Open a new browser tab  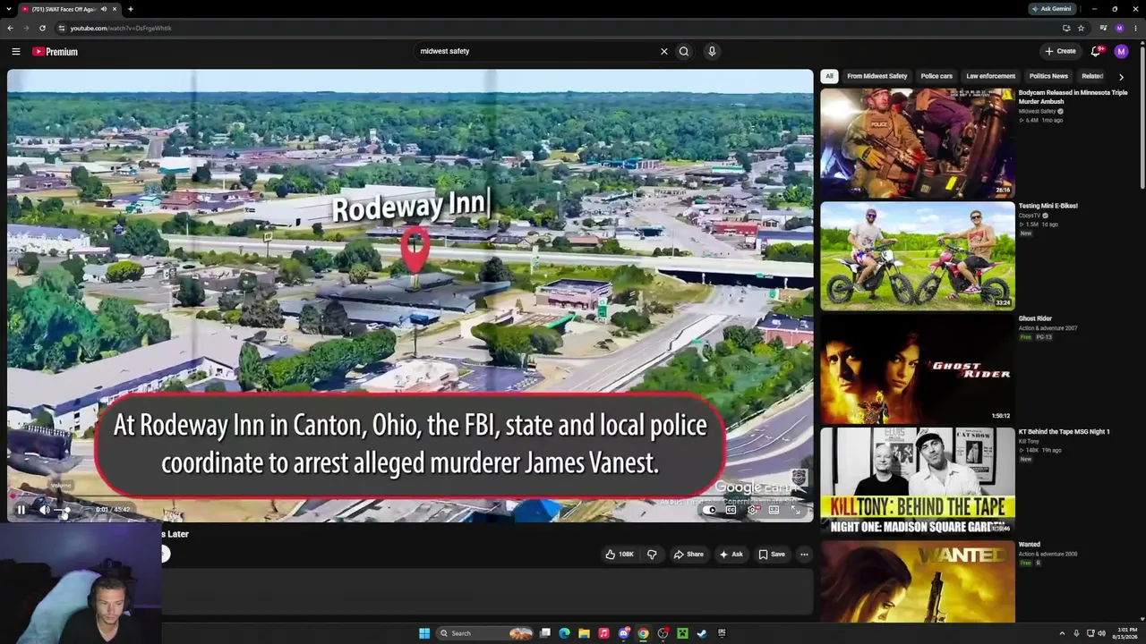(130, 9)
